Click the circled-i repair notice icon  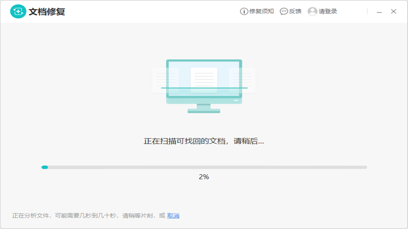[x=244, y=11]
